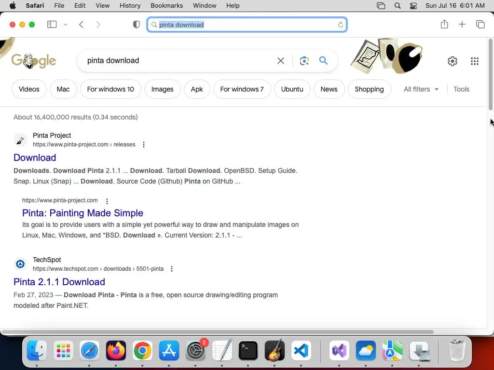Open the File menu
The height and width of the screenshot is (370, 494).
point(59,5)
